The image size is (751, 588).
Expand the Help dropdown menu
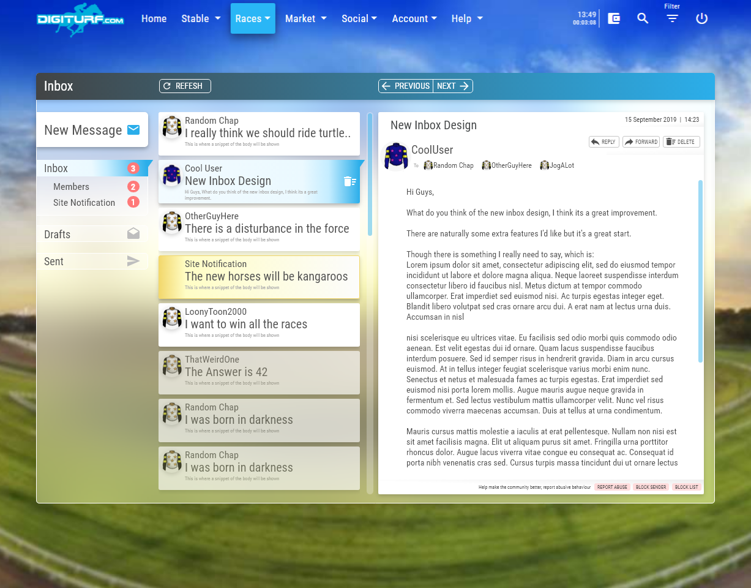click(x=467, y=18)
